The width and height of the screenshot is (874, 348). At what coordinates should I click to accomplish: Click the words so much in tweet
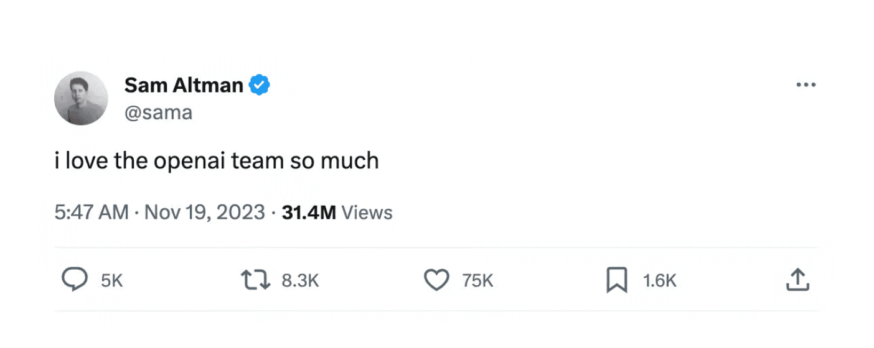click(334, 161)
